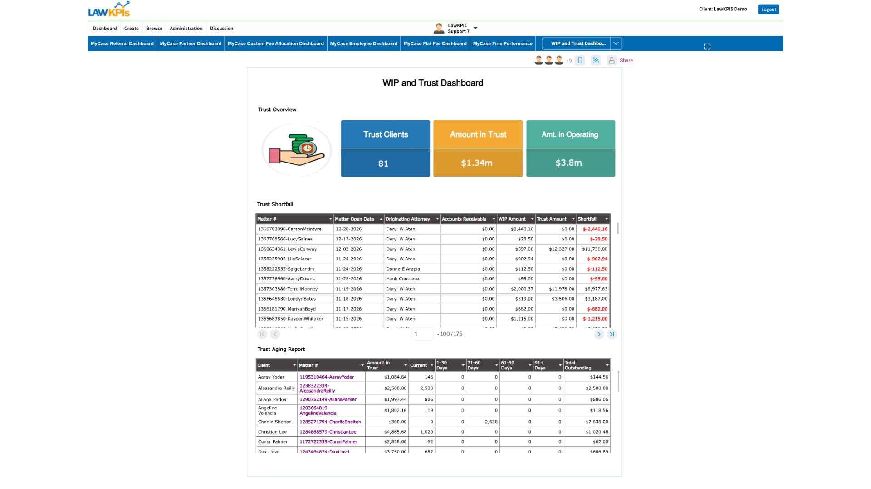Go to the next page of Trust Shortfall
The image size is (871, 489).
(x=599, y=334)
